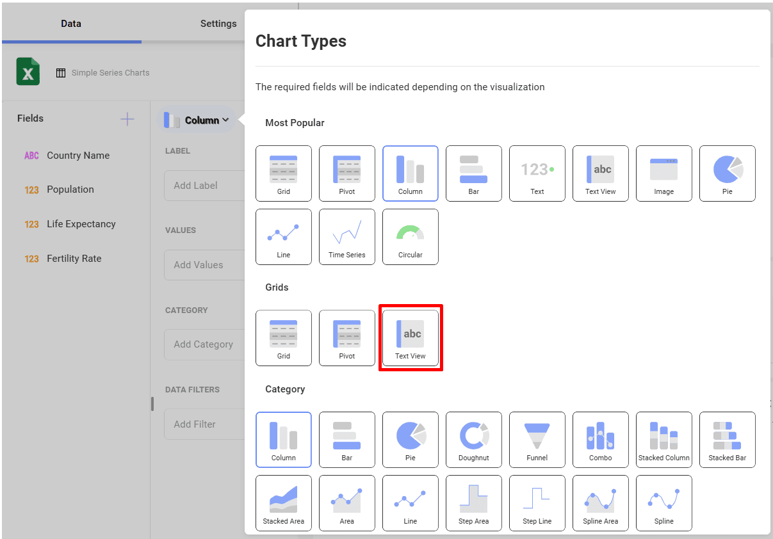Choose the Area chart
The image size is (773, 539).
point(347,503)
